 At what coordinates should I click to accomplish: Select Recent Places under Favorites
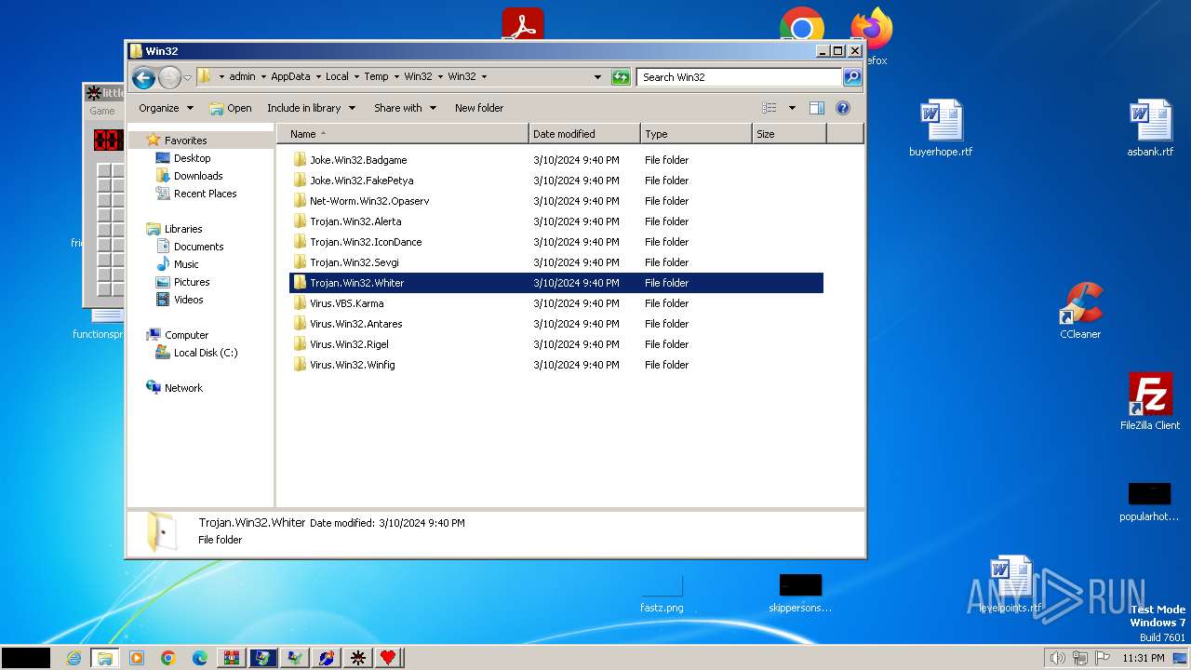[205, 194]
